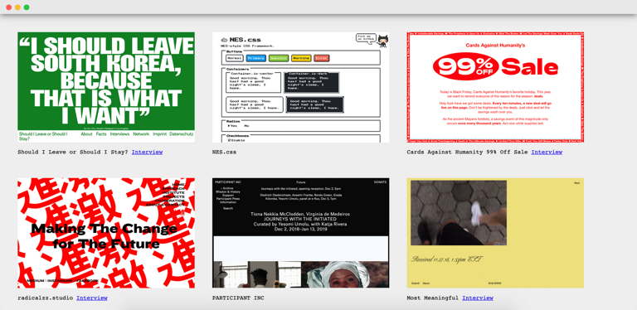Click the "PARTICIPANT INC" caption text
Screen dimensions: 637x310
[x=238, y=298]
